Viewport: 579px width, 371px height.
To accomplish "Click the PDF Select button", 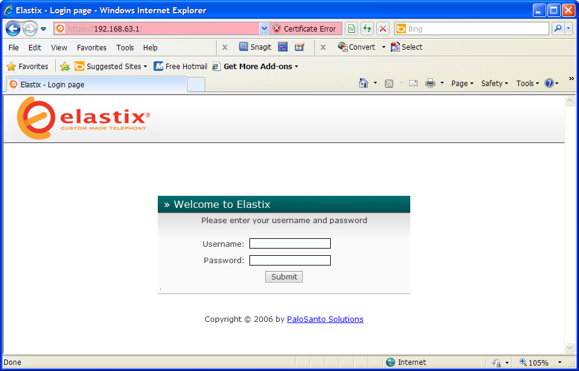I will (x=407, y=47).
